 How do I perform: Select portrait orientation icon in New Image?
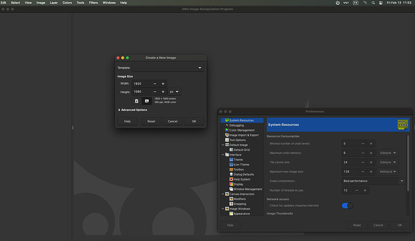137,101
